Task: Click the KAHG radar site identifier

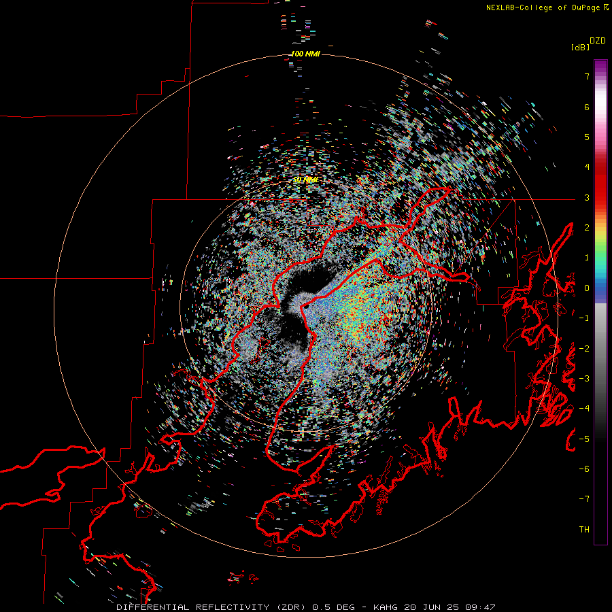Action: 384,607
